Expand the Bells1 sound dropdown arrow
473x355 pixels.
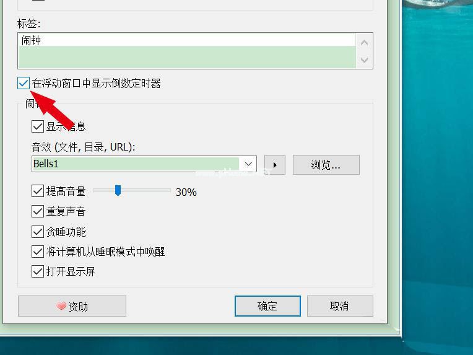coord(248,164)
